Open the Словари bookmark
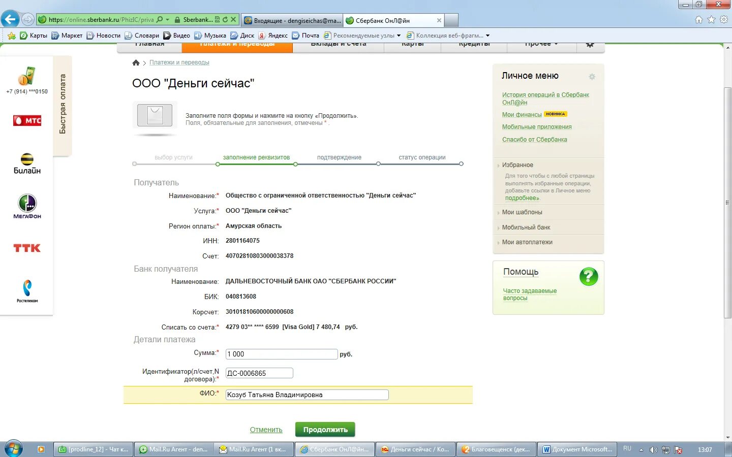Viewport: 732px width, 457px height. pyautogui.click(x=142, y=36)
